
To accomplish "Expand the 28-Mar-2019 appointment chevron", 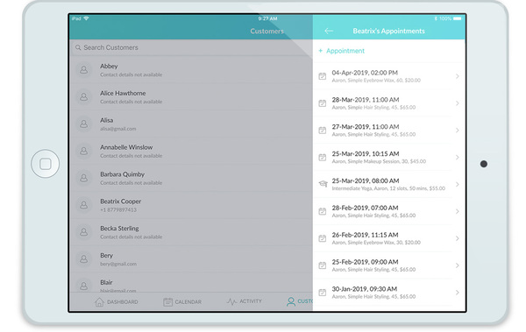I will tap(458, 103).
